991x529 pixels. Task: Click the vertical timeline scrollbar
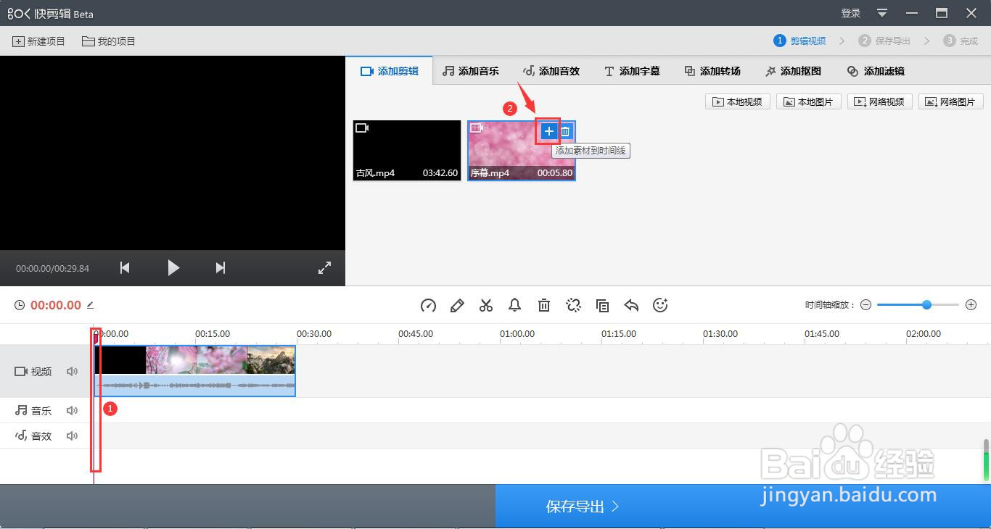coord(987,460)
